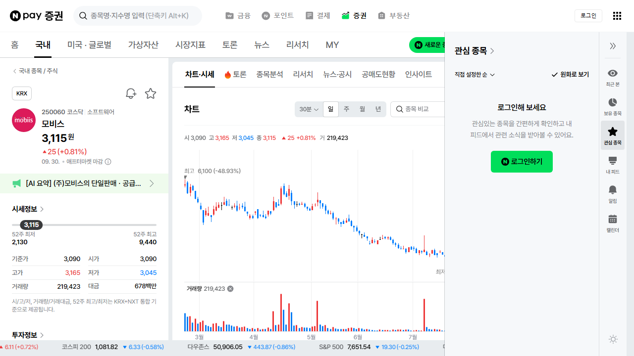Click the search field for 종목명·지수명
Image resolution: width=634 pixels, height=356 pixels.
tap(138, 16)
